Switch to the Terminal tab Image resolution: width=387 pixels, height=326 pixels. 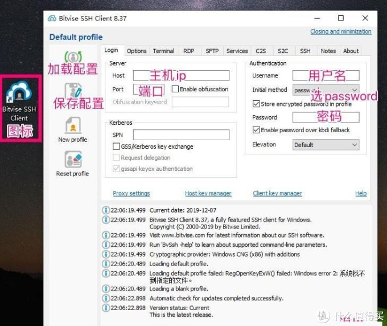(x=163, y=51)
